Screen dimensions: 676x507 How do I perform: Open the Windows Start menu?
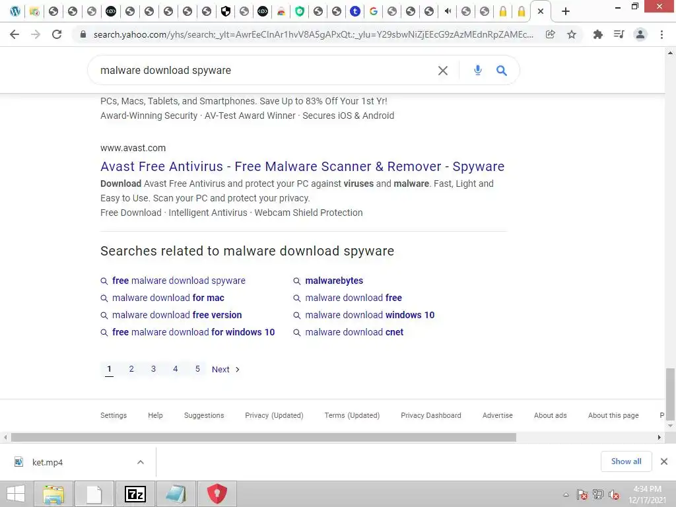coord(16,494)
